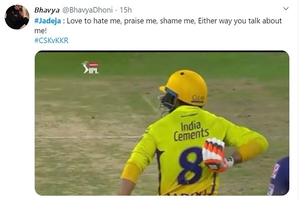Visit the @BhavyaDhoni handle profile
This screenshot has width=304, height=200.
coord(87,10)
